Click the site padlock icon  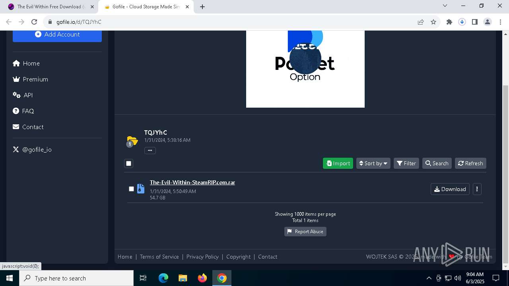click(x=50, y=22)
